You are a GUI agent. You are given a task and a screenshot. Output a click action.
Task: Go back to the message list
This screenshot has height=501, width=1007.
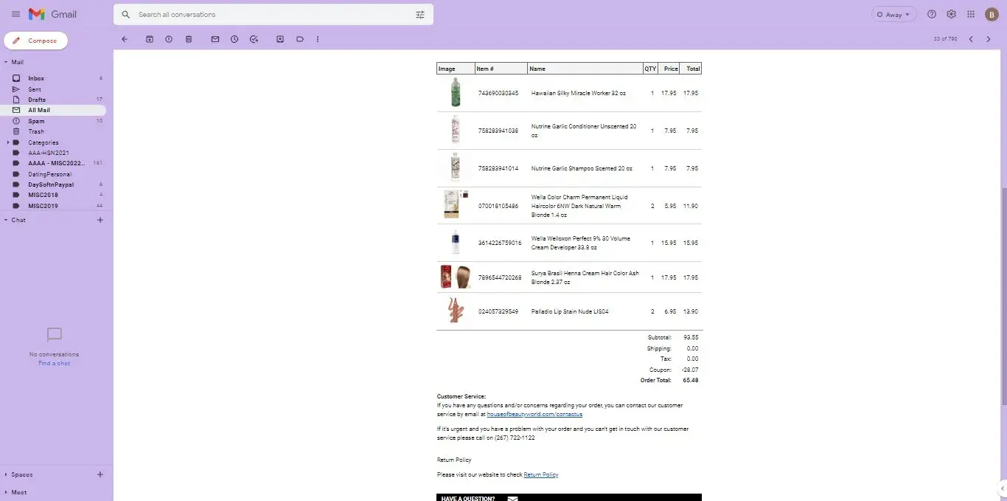(x=125, y=39)
